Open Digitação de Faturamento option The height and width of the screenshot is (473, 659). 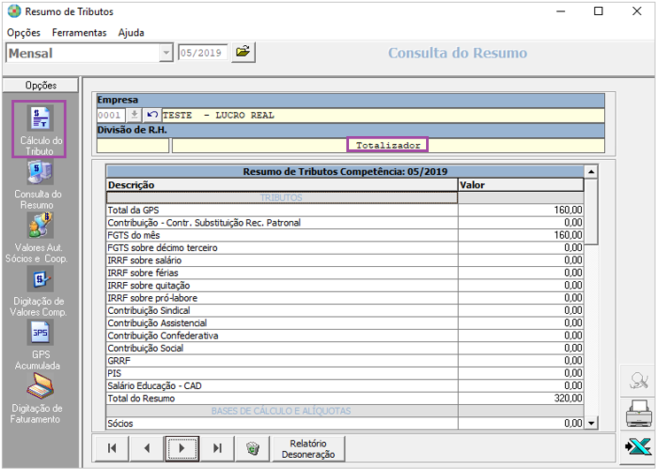coord(38,399)
